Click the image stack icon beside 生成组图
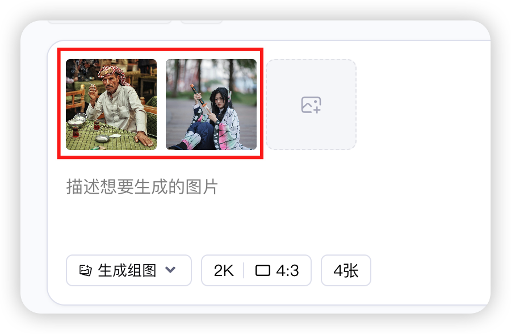 (x=86, y=270)
